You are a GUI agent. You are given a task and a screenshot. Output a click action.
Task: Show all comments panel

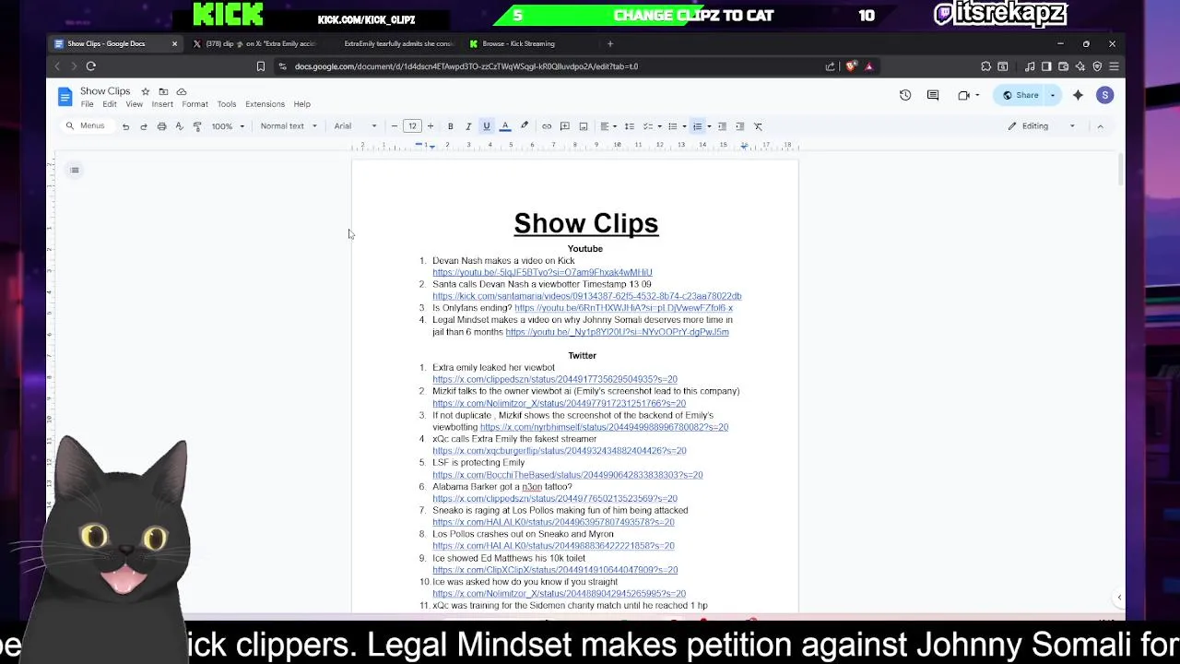(x=933, y=95)
